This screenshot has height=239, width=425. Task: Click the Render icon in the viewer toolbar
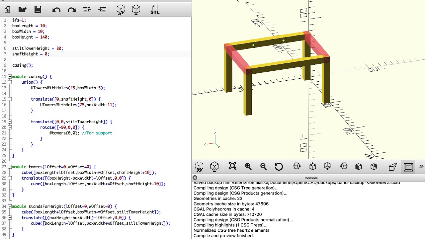click(x=214, y=166)
